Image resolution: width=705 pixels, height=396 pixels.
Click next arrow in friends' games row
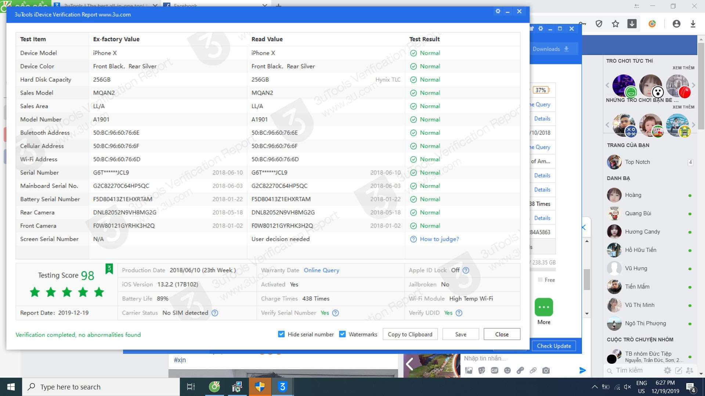[693, 124]
